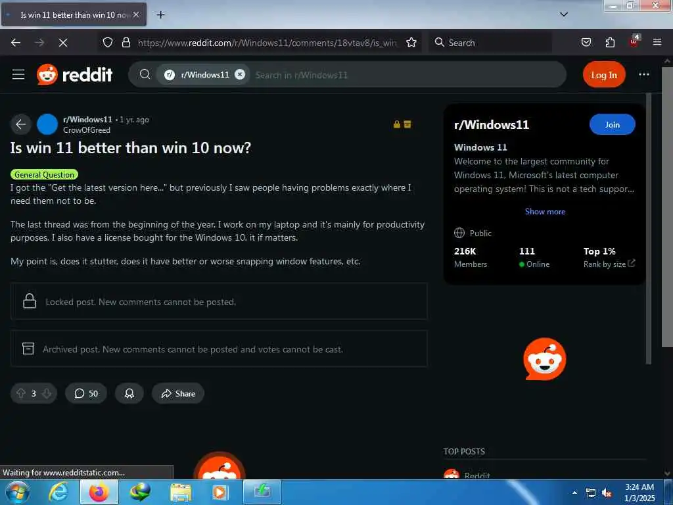Click the yellow locked post icon
Viewport: 673px width, 505px height.
coord(397,124)
